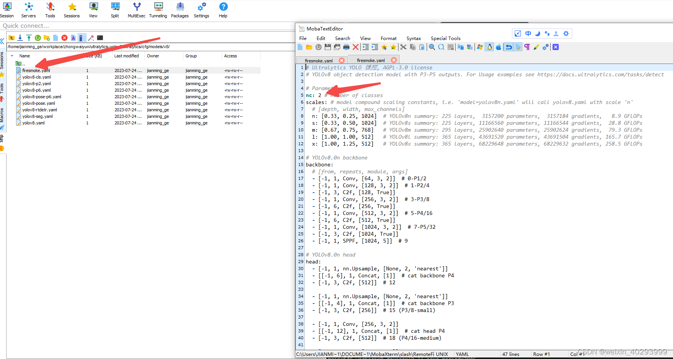Open the find and replace icon
This screenshot has height=359, width=673.
point(441,47)
